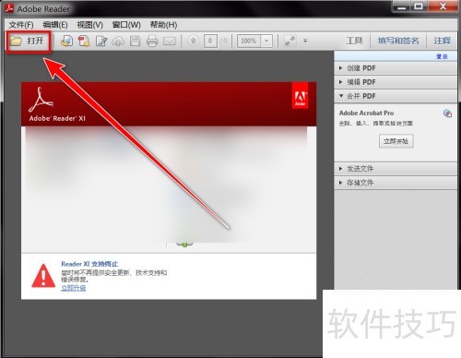
Task: Click the Reader XI 支持终止 heading
Action: (x=89, y=264)
